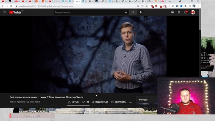Image resolution: width=215 pixels, height=121 pixels.
Task: Open the YouTube apps grid
Action: 179,12
